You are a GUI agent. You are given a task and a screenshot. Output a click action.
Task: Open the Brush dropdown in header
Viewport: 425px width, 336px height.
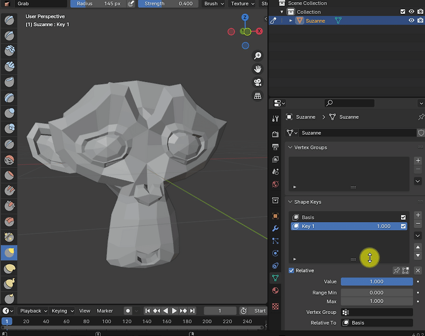click(212, 4)
